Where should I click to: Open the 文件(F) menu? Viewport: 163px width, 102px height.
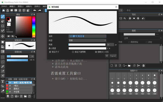(x=4, y=7)
